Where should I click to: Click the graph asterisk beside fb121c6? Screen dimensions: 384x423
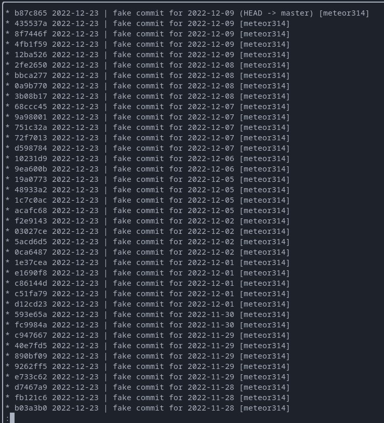point(8,397)
